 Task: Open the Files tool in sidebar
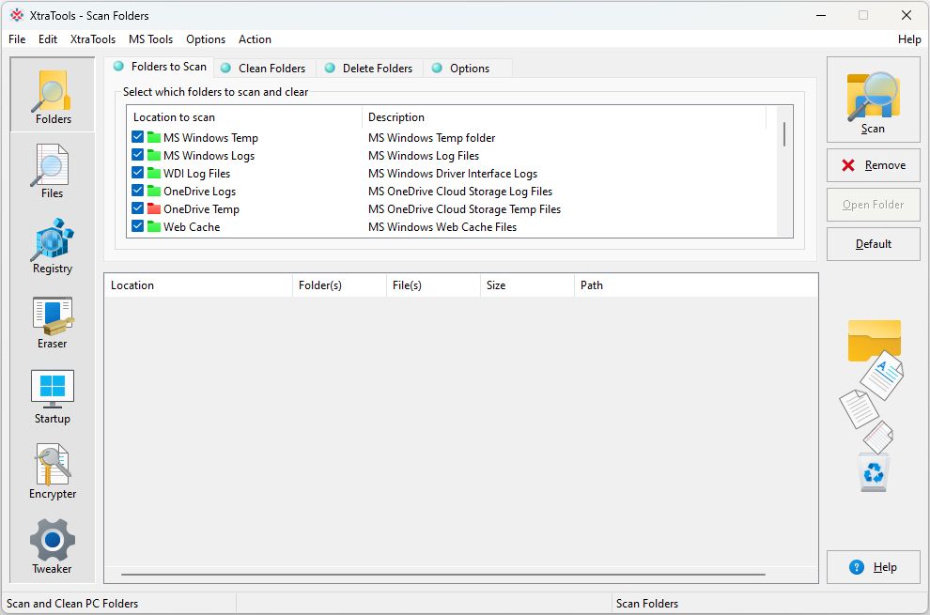click(52, 171)
